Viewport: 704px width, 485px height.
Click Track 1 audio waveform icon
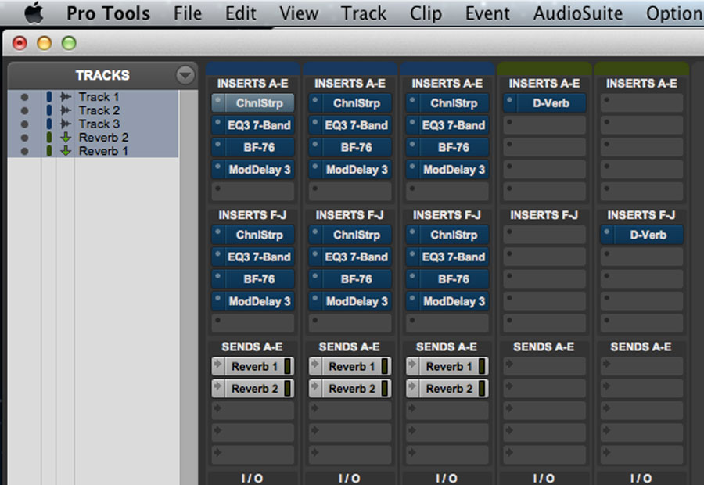(x=66, y=96)
